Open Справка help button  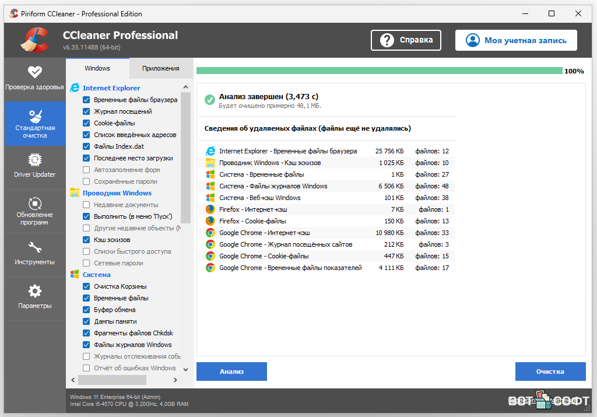406,40
